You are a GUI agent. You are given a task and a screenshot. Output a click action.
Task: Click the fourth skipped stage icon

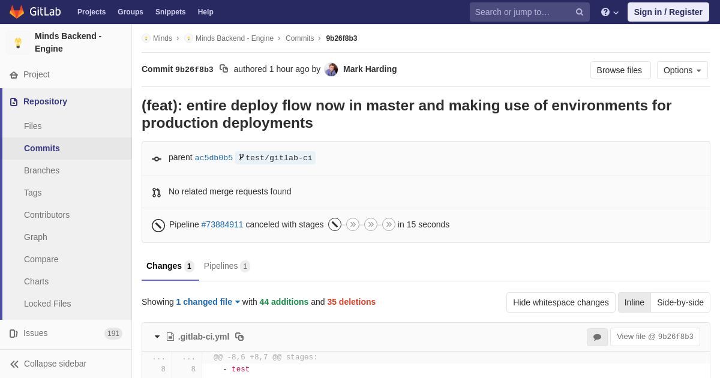[389, 224]
